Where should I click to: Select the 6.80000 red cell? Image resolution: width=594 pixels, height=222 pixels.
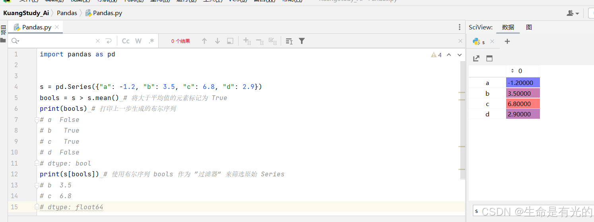click(x=523, y=104)
